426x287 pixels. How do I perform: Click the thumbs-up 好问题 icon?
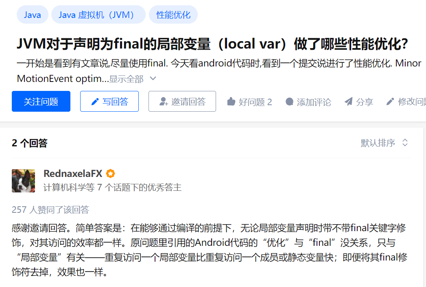tap(231, 102)
